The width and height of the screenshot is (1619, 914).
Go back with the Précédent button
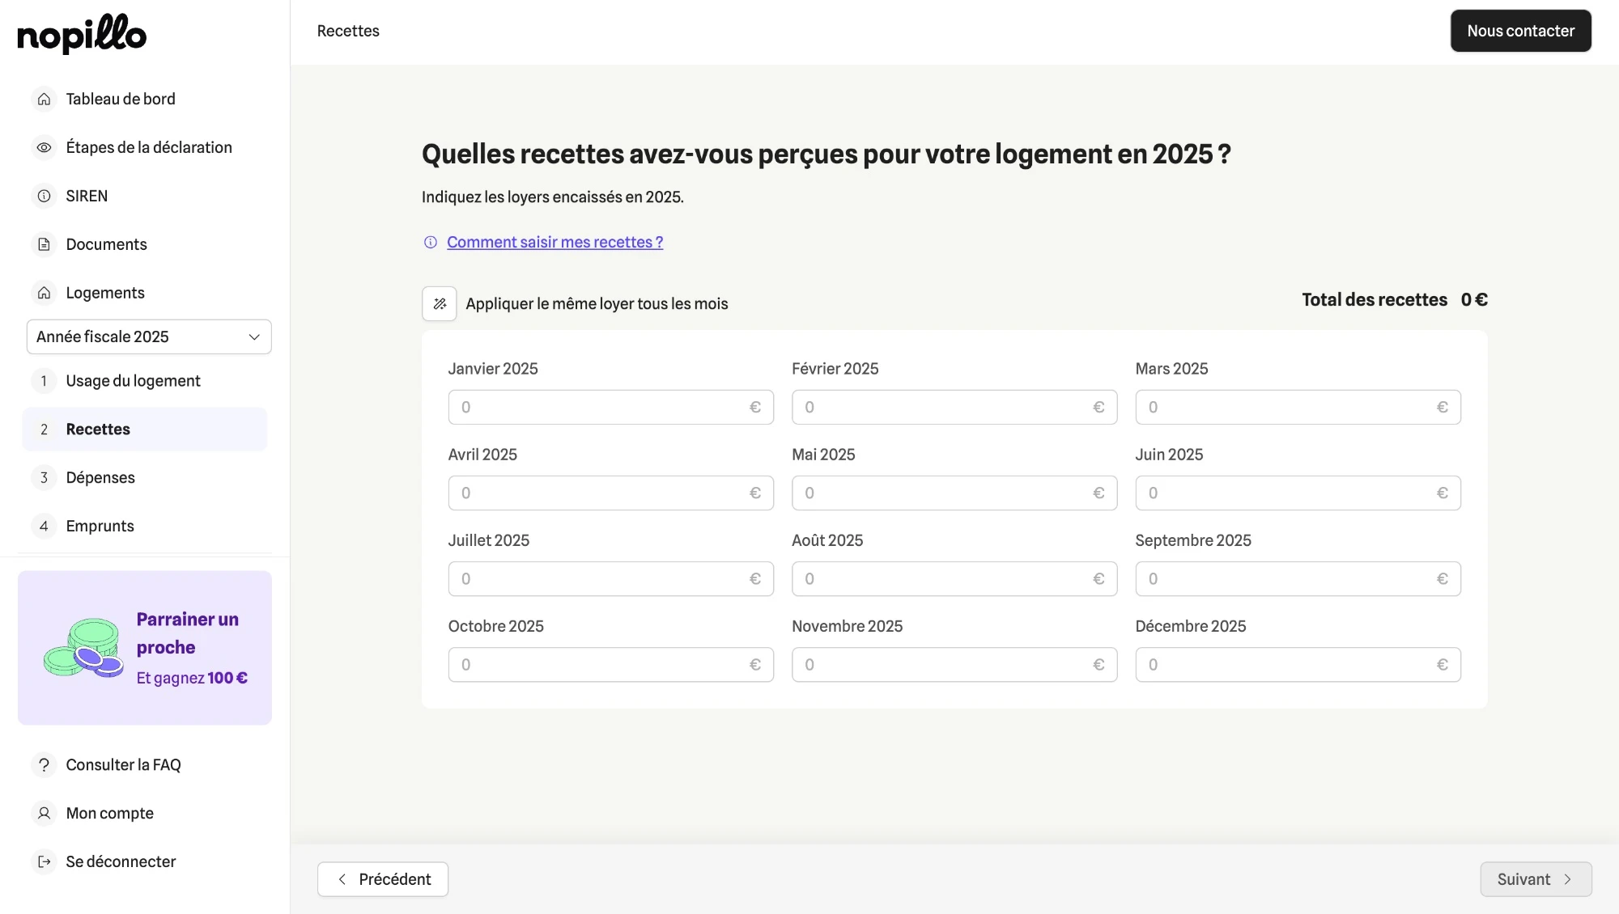pos(383,879)
